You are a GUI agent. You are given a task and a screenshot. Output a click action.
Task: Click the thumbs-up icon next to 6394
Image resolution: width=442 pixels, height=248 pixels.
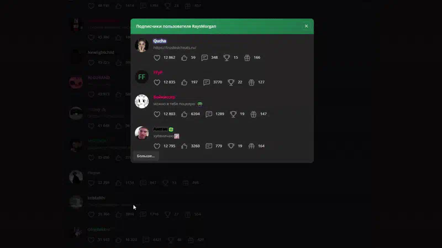pos(184,114)
